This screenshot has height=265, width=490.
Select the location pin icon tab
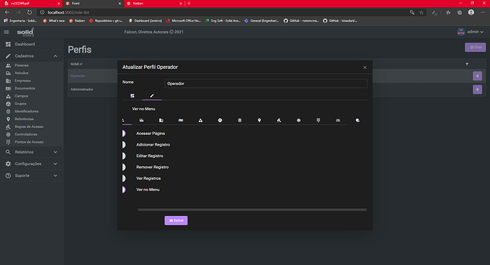click(259, 120)
